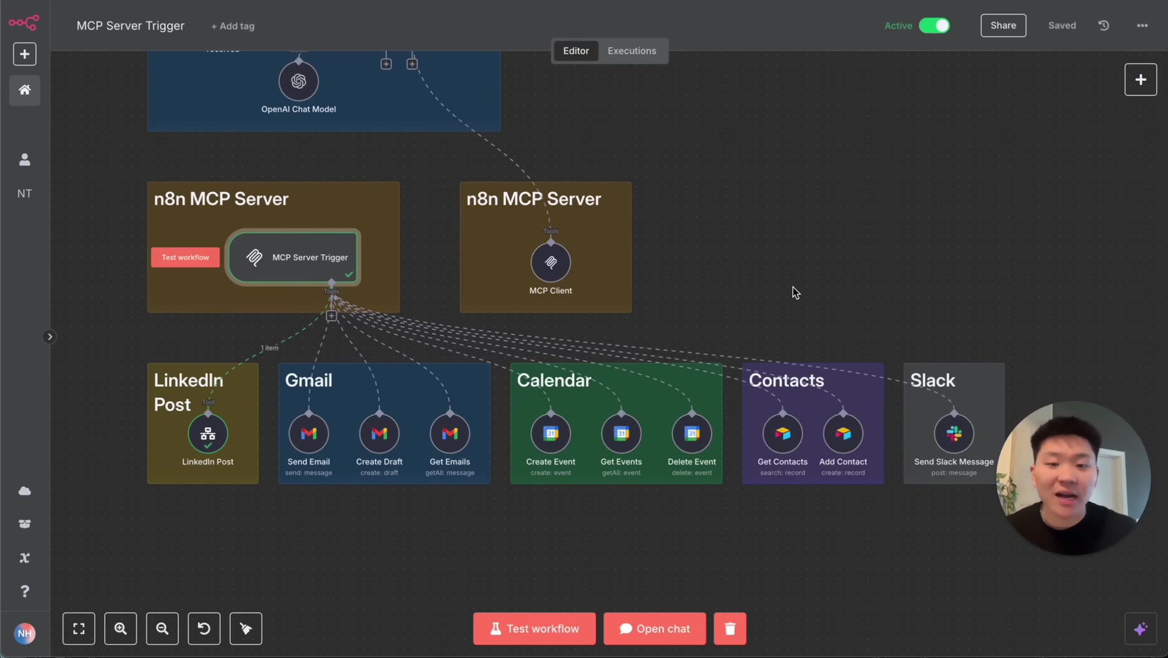Click the Share button
The width and height of the screenshot is (1168, 658).
1003,25
